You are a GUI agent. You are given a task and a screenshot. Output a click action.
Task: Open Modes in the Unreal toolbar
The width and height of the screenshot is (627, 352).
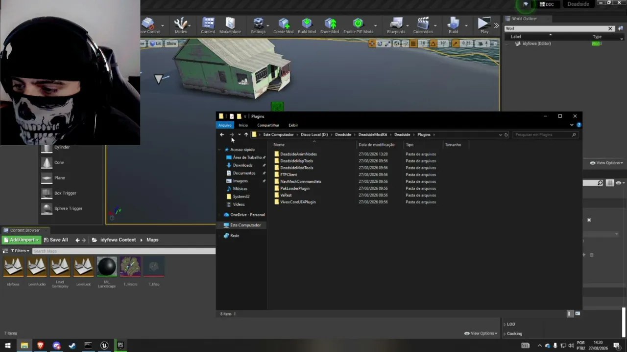(x=181, y=25)
